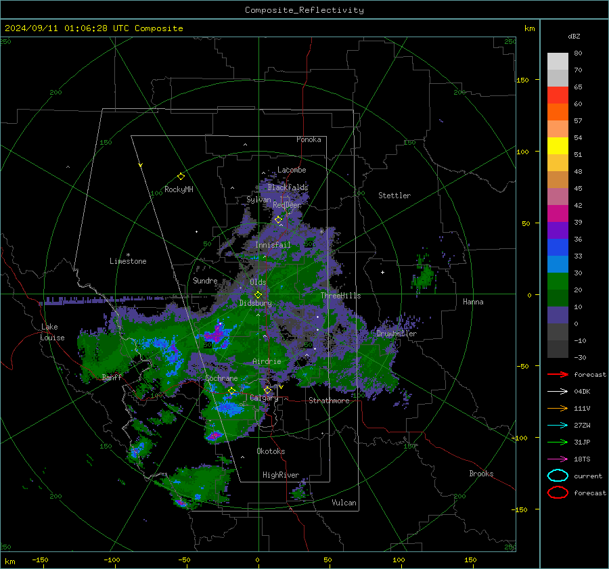Click the Stettler town label
This screenshot has width=609, height=569.
coord(394,196)
